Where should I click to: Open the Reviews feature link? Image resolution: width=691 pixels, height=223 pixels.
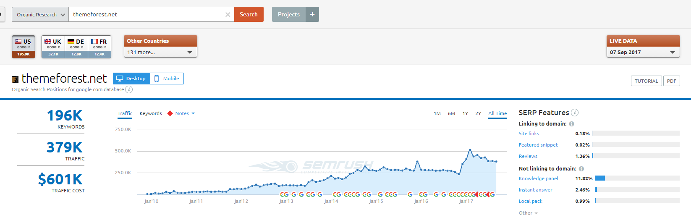(528, 156)
